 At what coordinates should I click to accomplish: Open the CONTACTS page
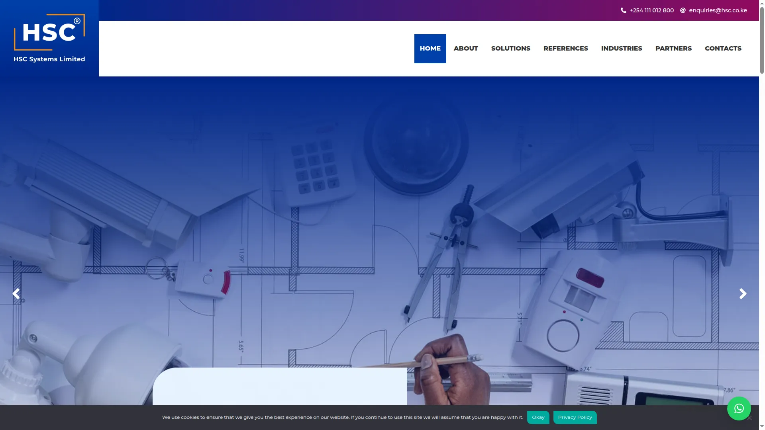point(723,49)
